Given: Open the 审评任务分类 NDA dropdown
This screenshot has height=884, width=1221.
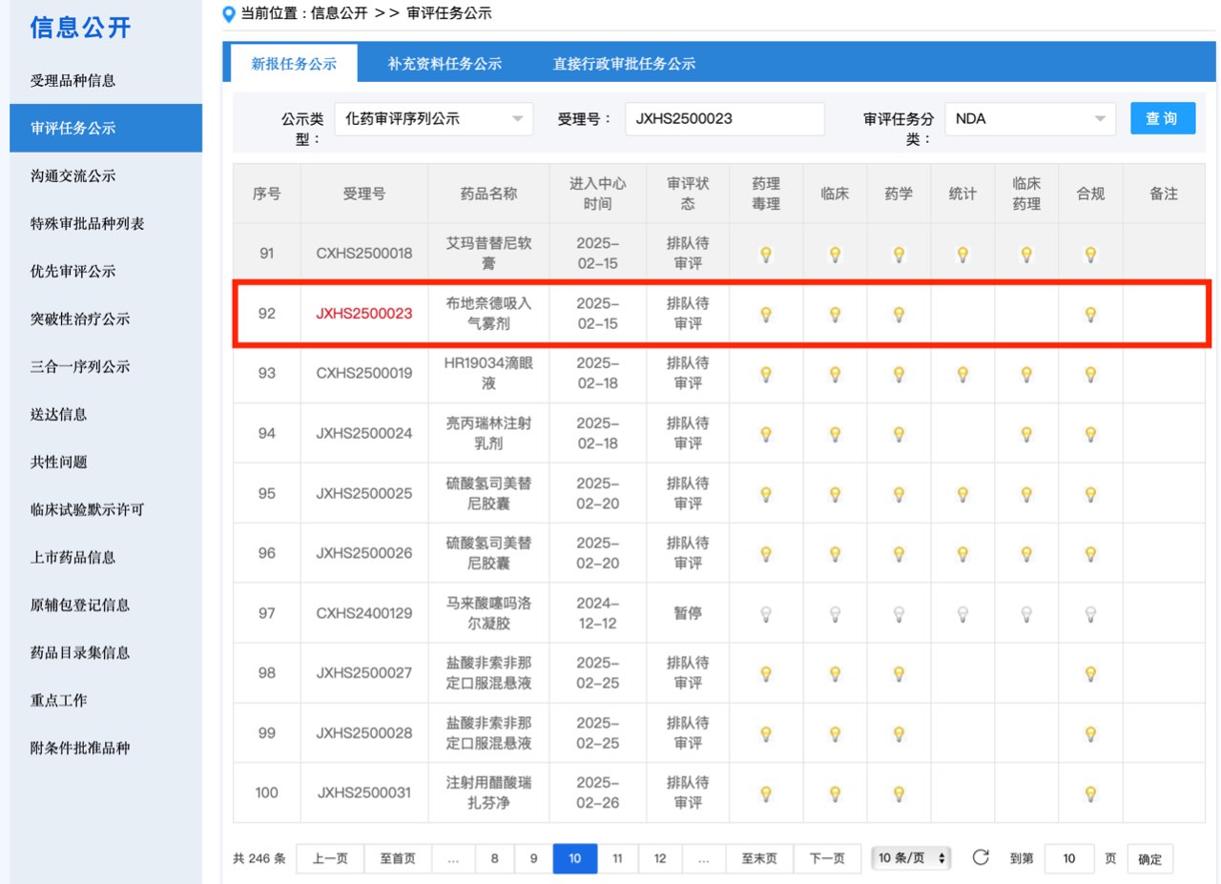Looking at the screenshot, I should 1029,119.
